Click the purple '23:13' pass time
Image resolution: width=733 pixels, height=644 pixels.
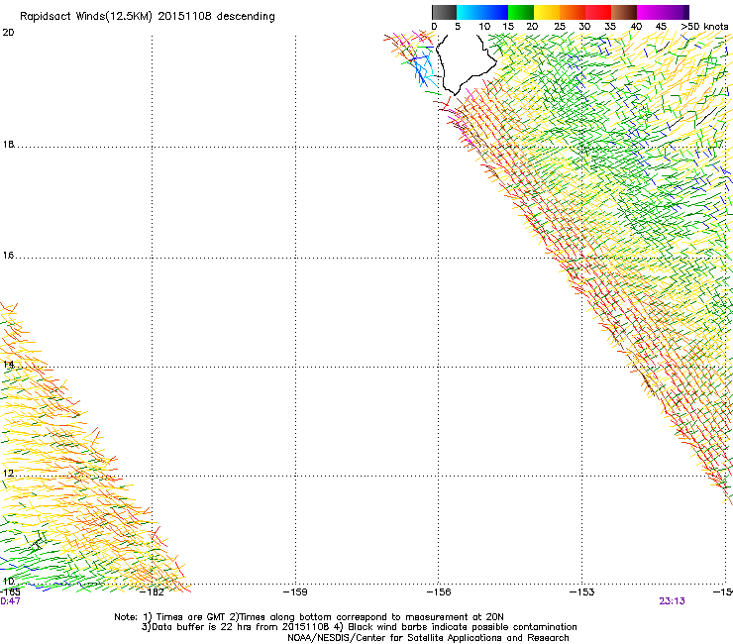(x=672, y=601)
